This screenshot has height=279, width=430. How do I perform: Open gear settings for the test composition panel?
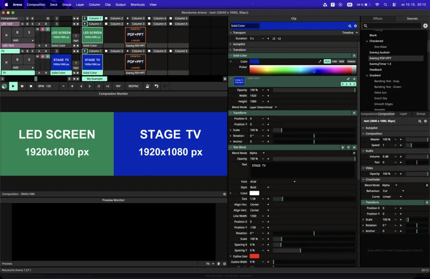[425, 121]
